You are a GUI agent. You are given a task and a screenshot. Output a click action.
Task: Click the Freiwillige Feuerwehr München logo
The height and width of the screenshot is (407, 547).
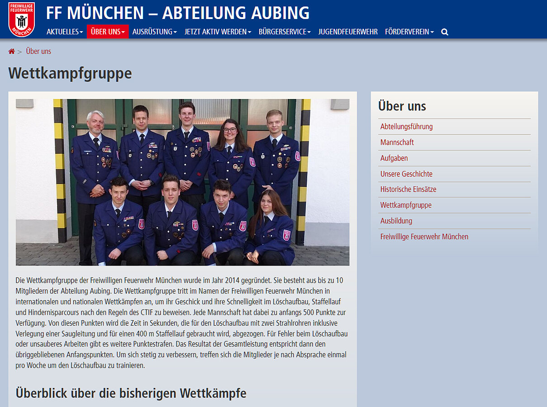(x=21, y=19)
